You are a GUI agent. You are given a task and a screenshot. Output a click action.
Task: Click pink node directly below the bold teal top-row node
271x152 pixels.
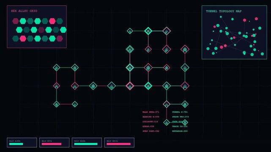(148, 49)
